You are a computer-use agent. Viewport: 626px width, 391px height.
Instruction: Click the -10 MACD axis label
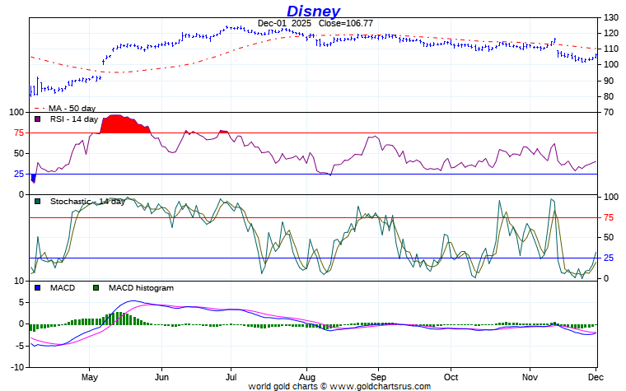16,367
